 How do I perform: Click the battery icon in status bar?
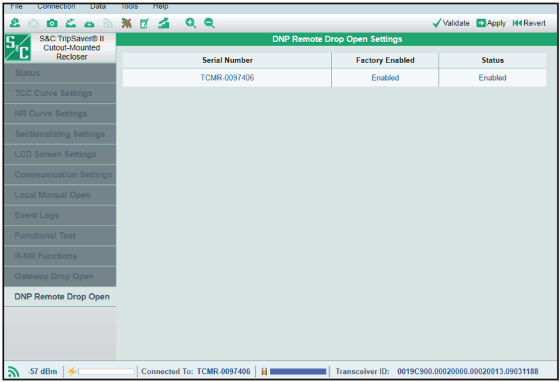(264, 371)
